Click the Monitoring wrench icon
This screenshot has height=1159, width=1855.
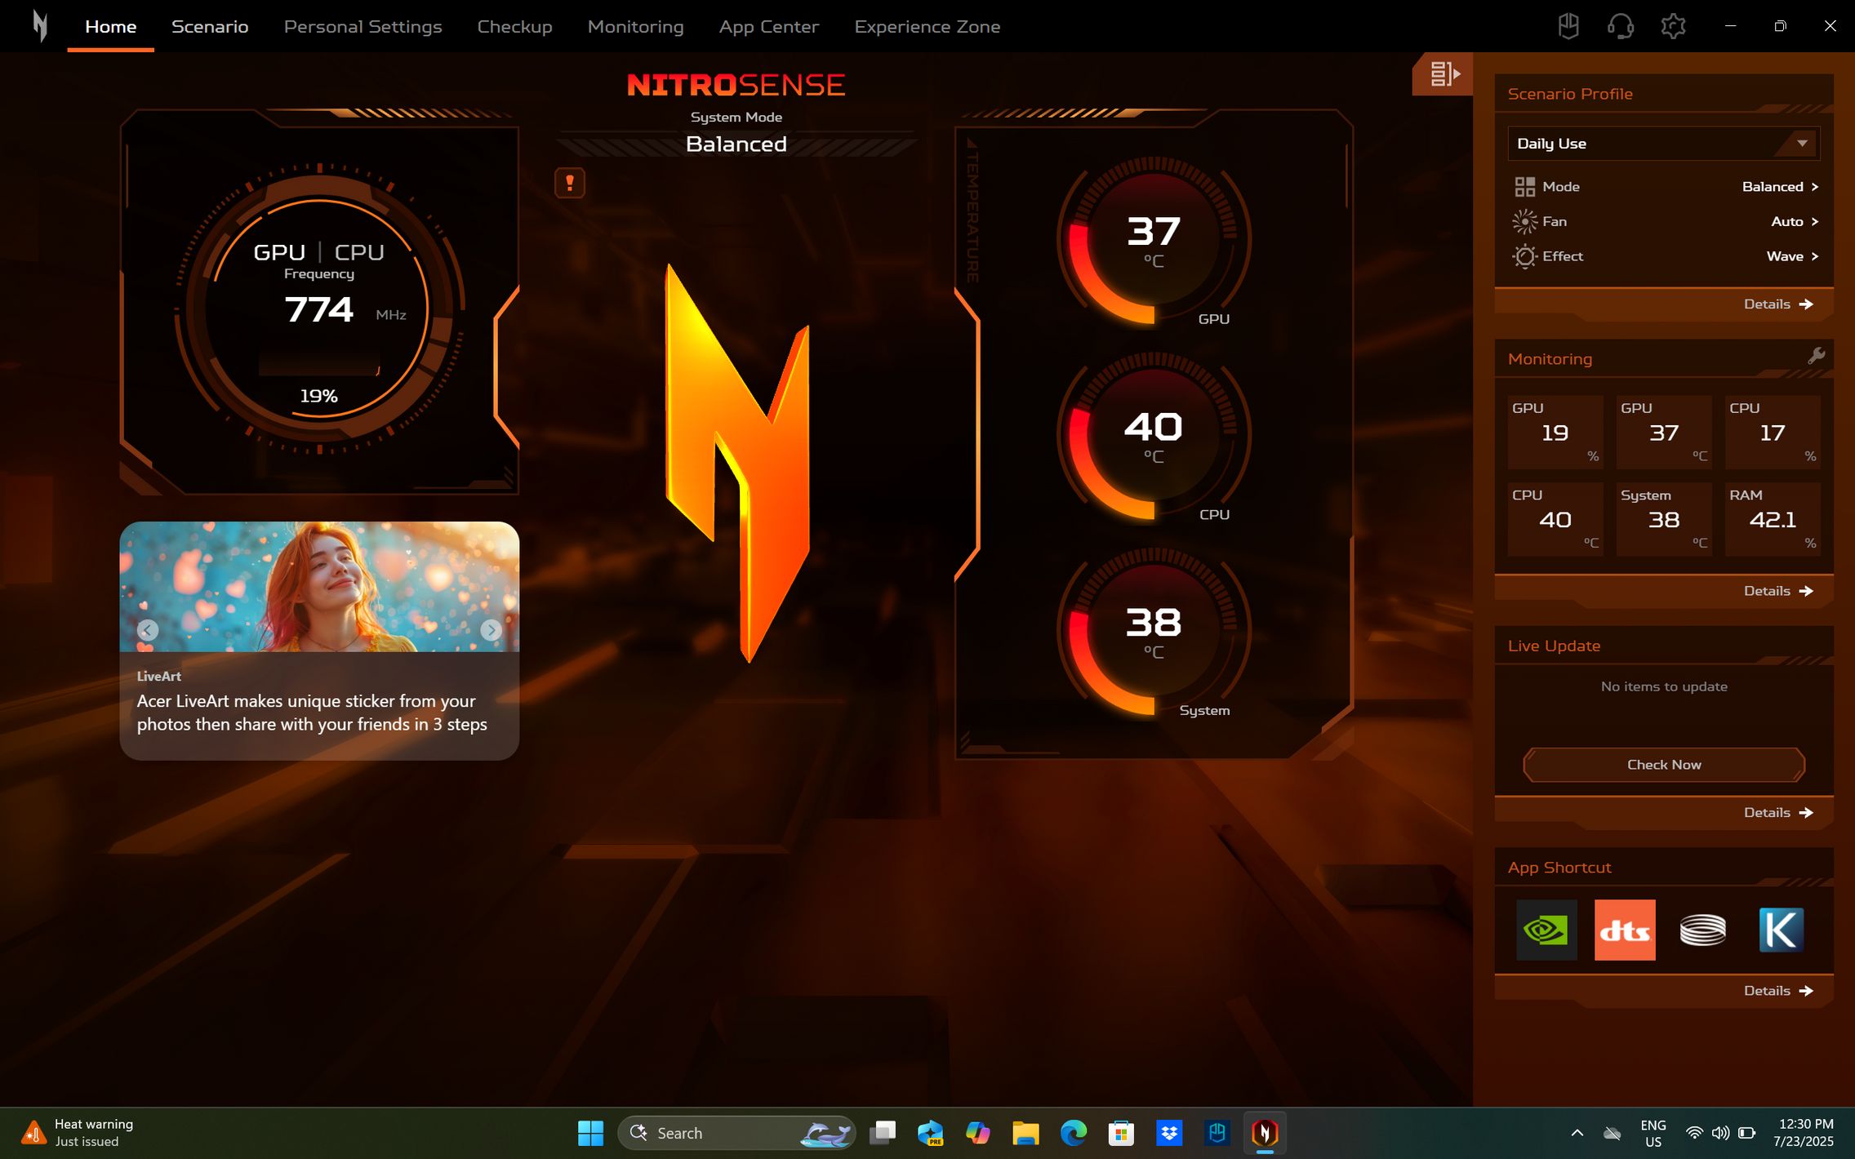point(1816,356)
